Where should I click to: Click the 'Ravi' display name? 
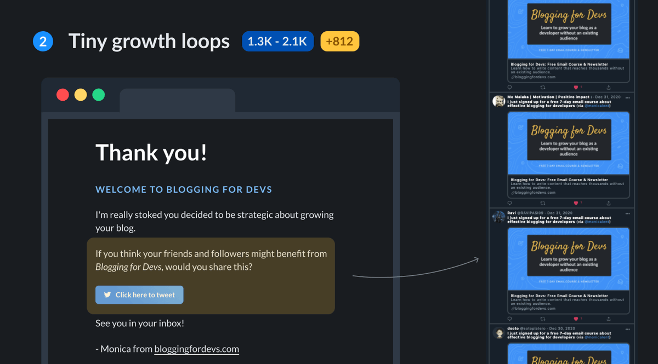512,213
